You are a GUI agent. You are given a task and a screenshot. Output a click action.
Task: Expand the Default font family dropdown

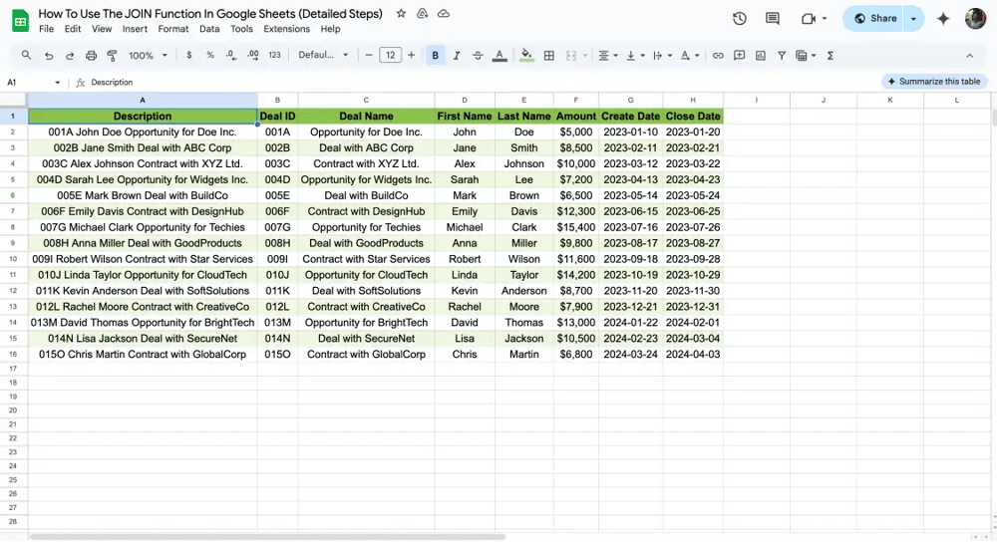324,56
